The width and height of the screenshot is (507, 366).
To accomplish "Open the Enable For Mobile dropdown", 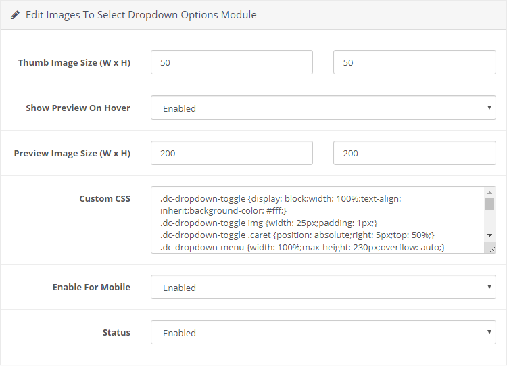I will tap(323, 287).
